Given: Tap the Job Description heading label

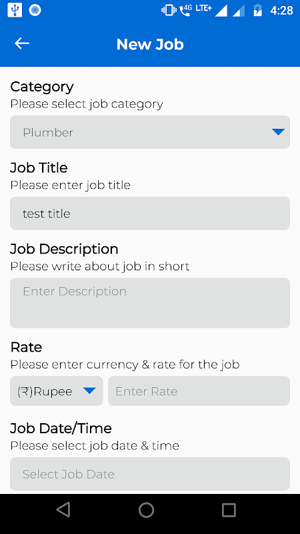Looking at the screenshot, I should coord(64,249).
